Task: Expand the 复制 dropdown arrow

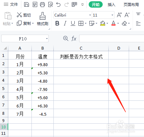Action: pos(33,23)
